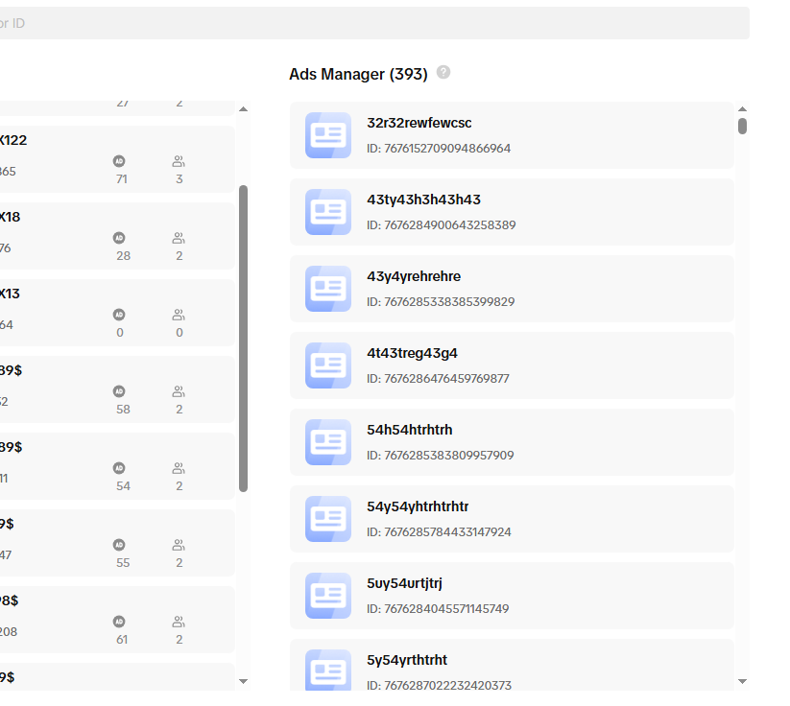The height and width of the screenshot is (706, 790).
Task: Click ID 7676284900643258389
Action: click(442, 225)
